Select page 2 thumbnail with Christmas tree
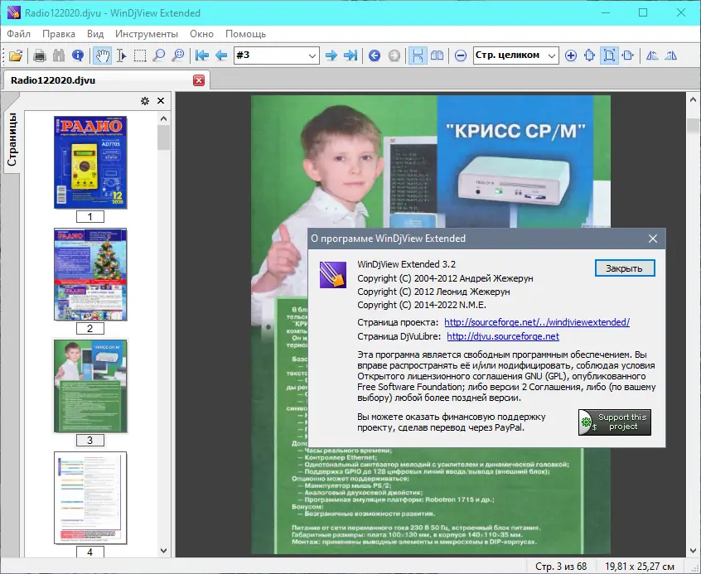This screenshot has height=574, width=701. [90, 274]
